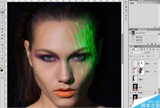The height and width of the screenshot is (108, 160).
Task: Change screen mode from toolbar
Action: tap(2, 78)
